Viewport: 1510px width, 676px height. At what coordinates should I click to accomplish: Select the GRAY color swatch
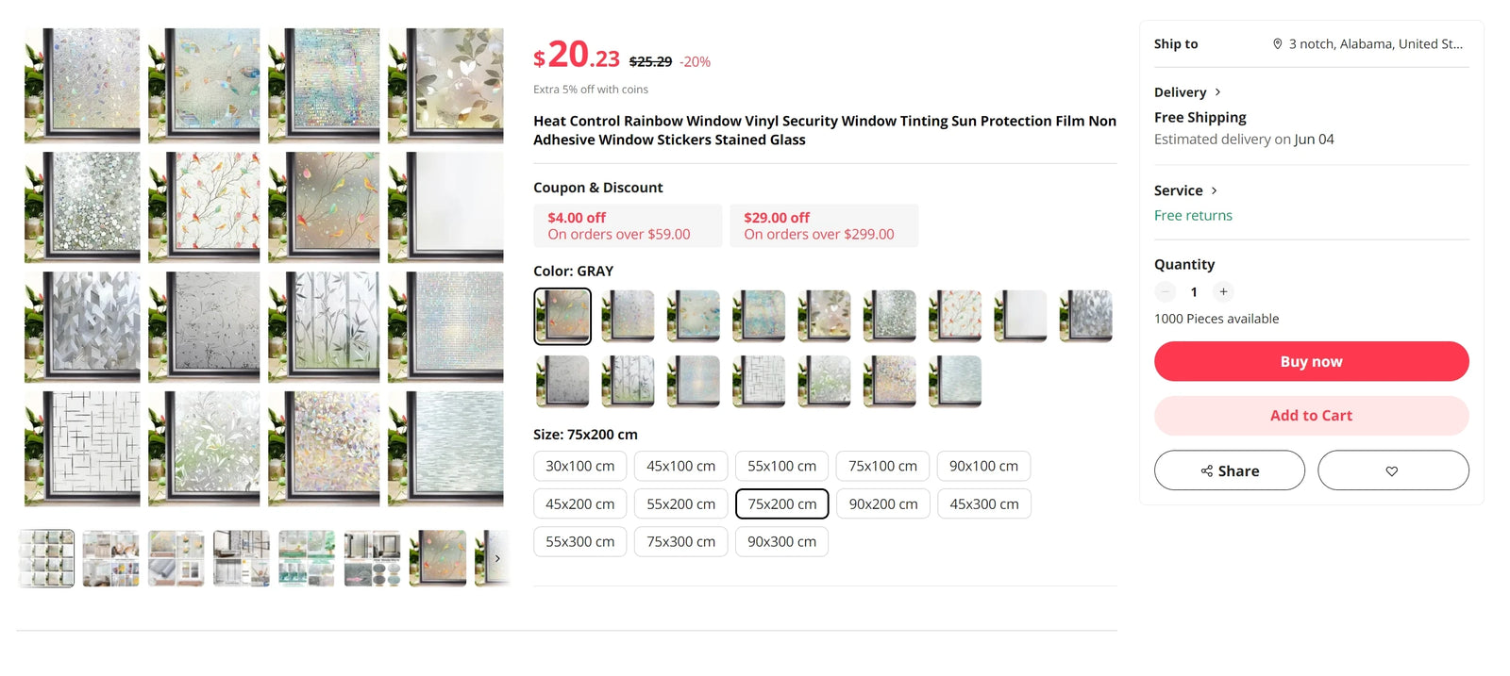point(562,316)
